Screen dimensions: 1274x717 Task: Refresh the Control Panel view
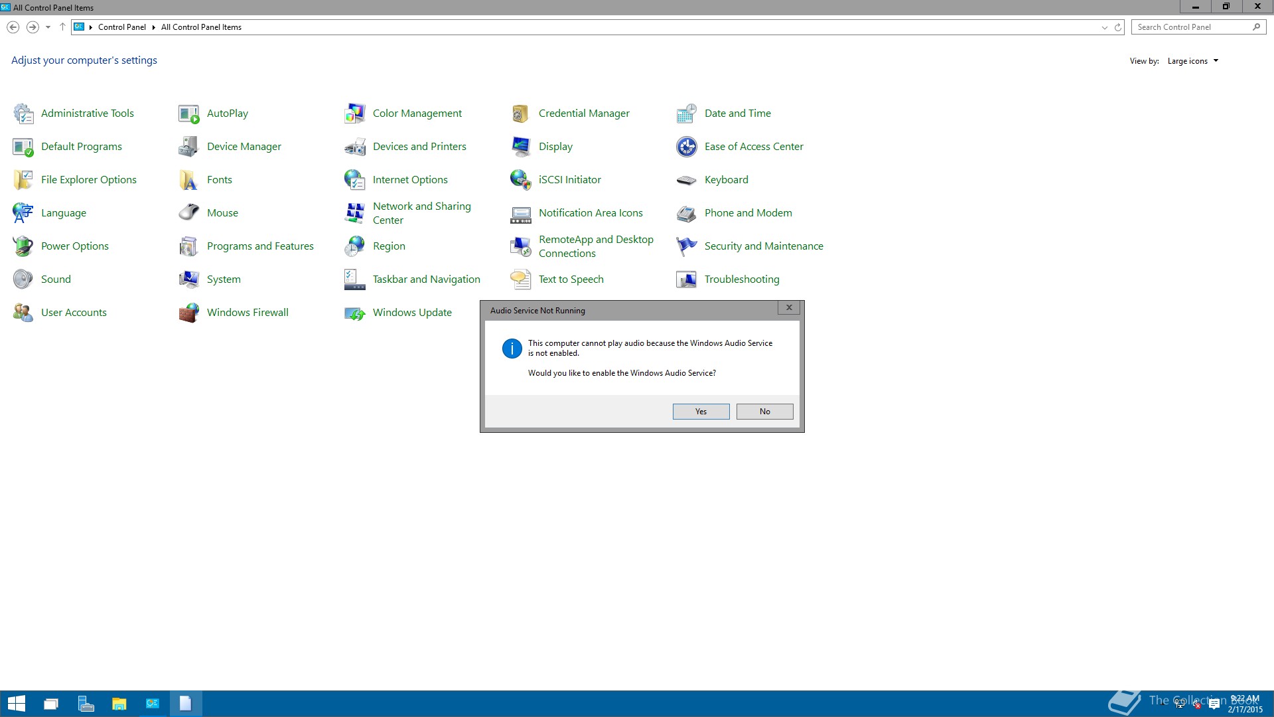click(1118, 27)
